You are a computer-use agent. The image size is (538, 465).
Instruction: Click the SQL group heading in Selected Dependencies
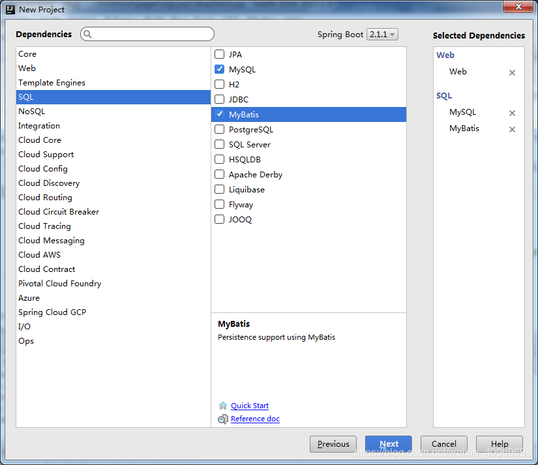click(x=444, y=96)
